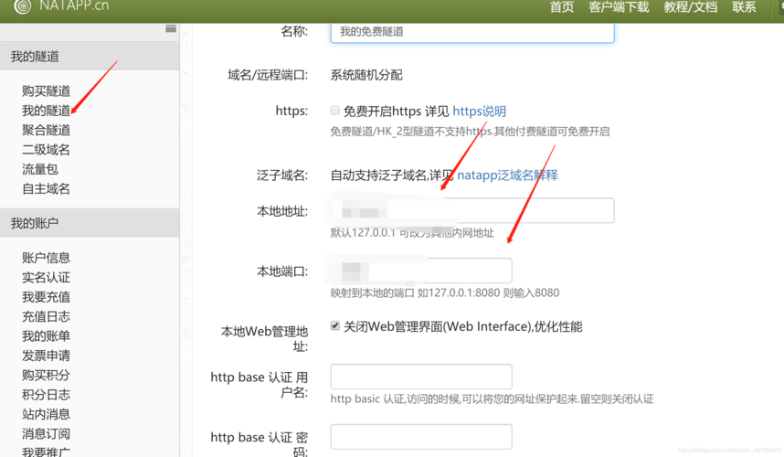Open the https说明 link
The image size is (784, 457).
(x=479, y=111)
